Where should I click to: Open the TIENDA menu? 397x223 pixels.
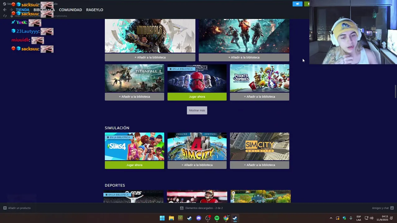[x=23, y=10]
